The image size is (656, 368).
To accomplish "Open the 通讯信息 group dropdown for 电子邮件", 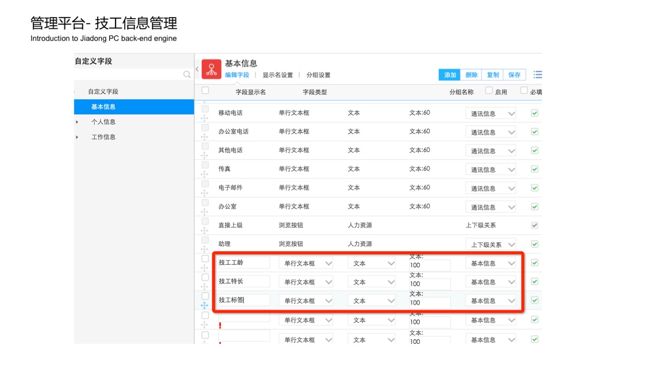I will pyautogui.click(x=490, y=188).
